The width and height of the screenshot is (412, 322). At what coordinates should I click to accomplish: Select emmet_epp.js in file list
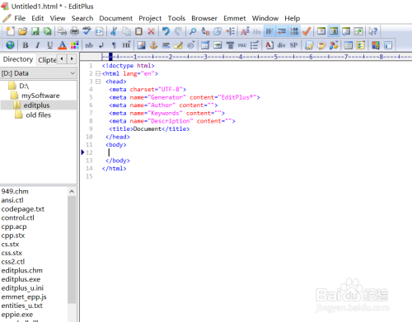[x=24, y=296]
